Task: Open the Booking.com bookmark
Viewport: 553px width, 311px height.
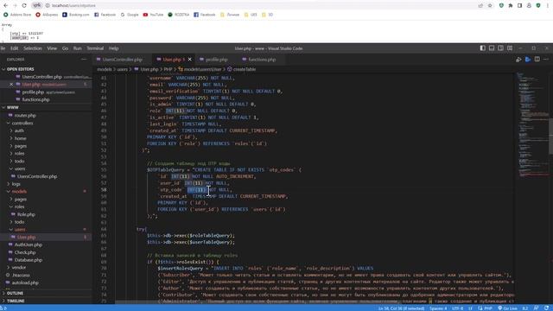Action: pos(76,15)
